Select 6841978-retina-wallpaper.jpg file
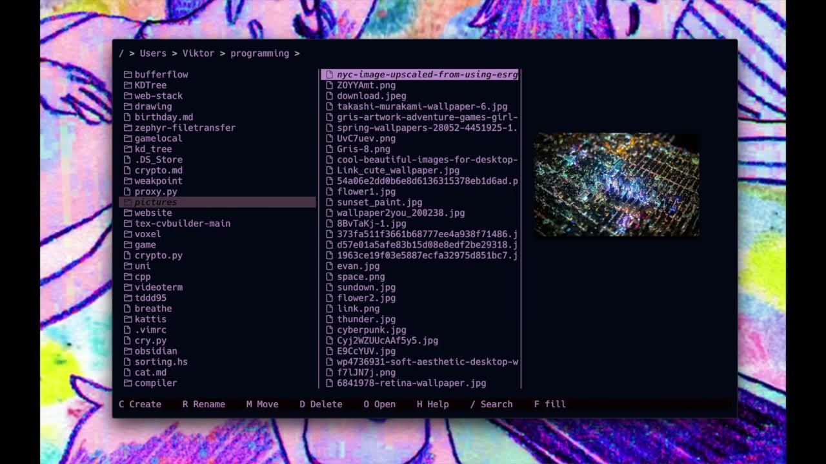Screen dimensions: 826x464 point(412,383)
